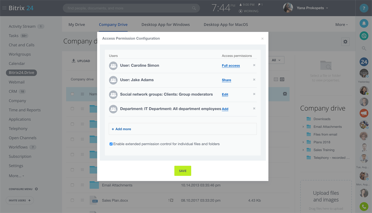
Task: Open the hamburger menu next to Bitrix logo
Action: click(4, 8)
